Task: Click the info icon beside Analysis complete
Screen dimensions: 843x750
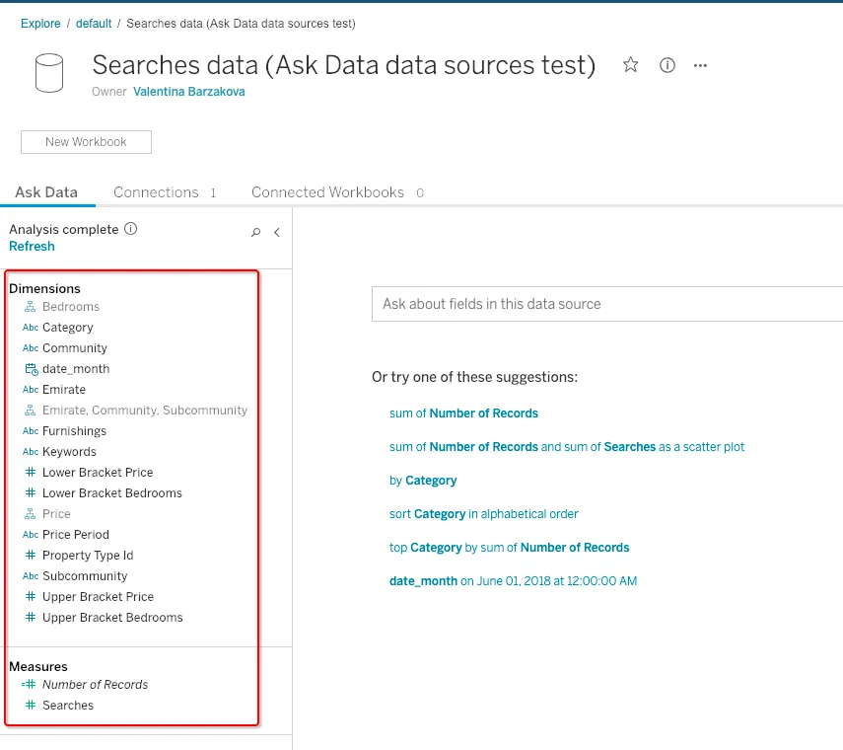Action: (131, 229)
